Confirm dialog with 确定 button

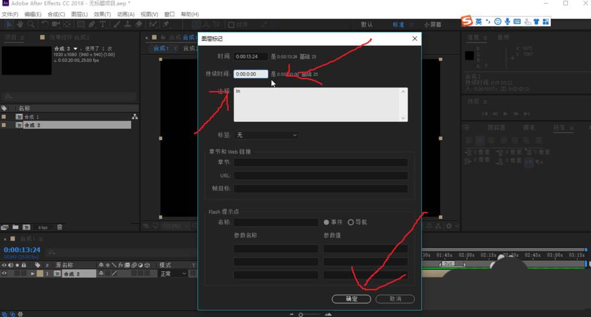[351, 299]
